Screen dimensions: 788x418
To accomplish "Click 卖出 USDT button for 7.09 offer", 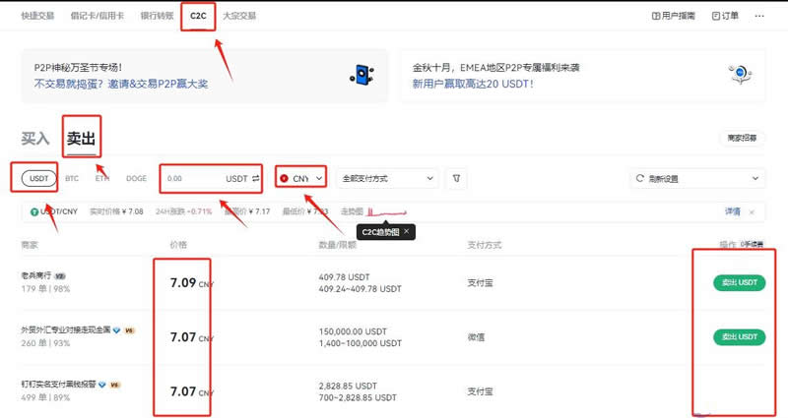I will click(740, 282).
